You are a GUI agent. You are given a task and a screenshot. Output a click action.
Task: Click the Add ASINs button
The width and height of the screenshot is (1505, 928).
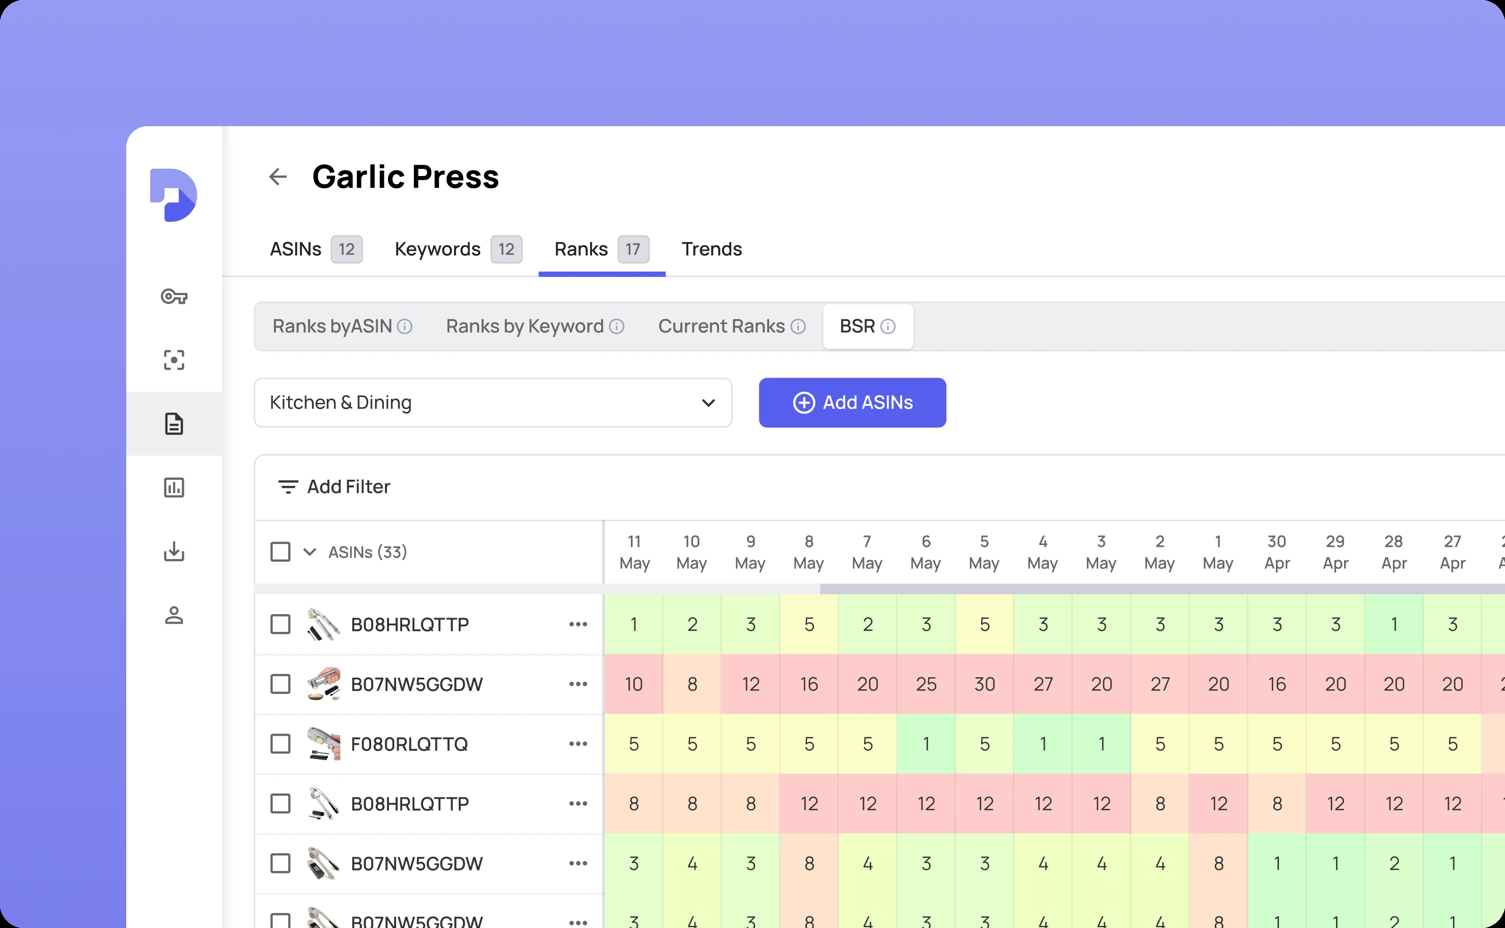point(852,402)
